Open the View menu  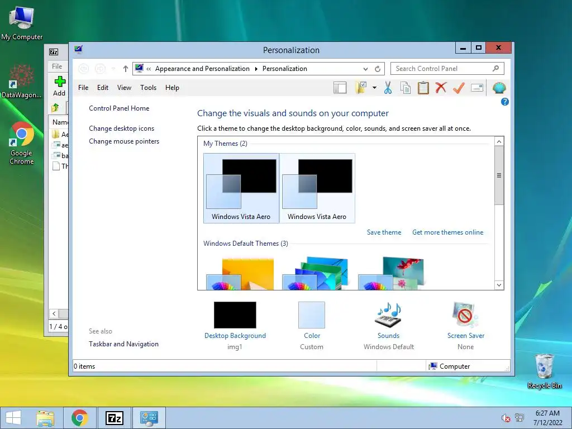(124, 88)
